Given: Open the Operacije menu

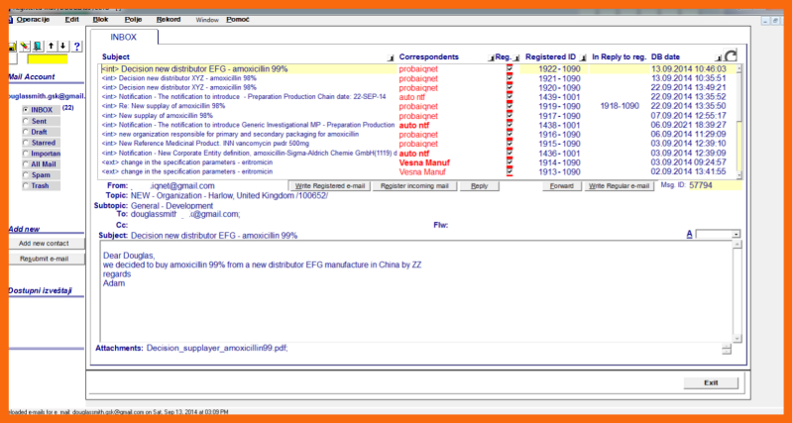Looking at the screenshot, I should [x=33, y=20].
